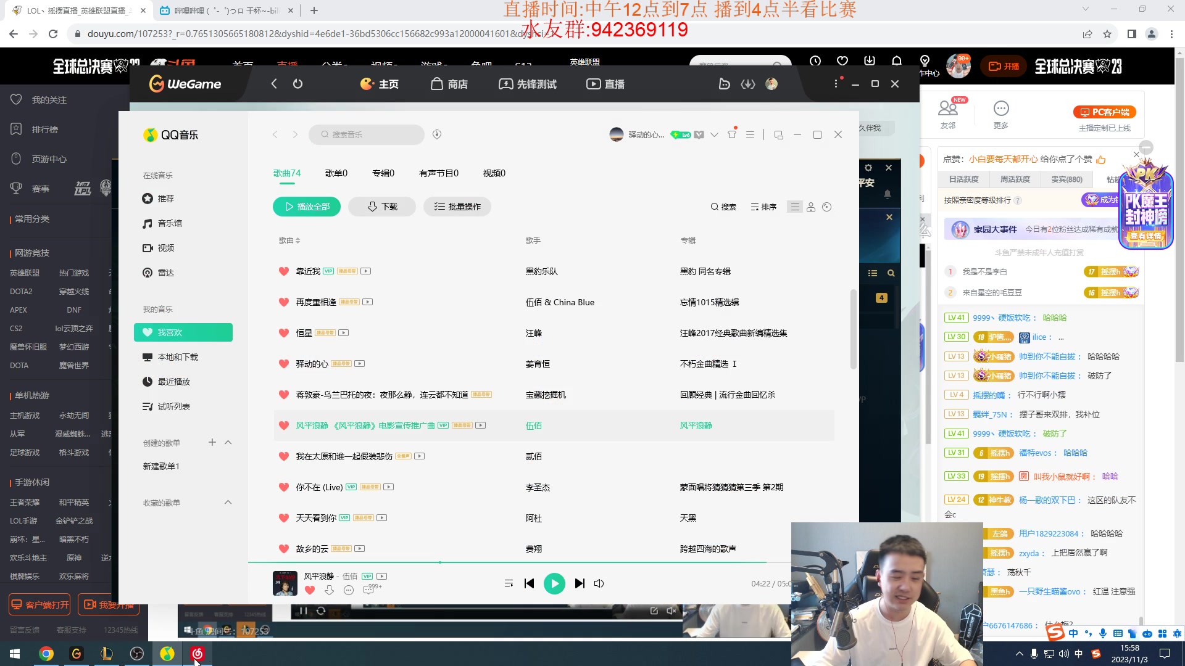This screenshot has height=666, width=1185.
Task: Open playlist 新建歌单1
Action: click(161, 466)
